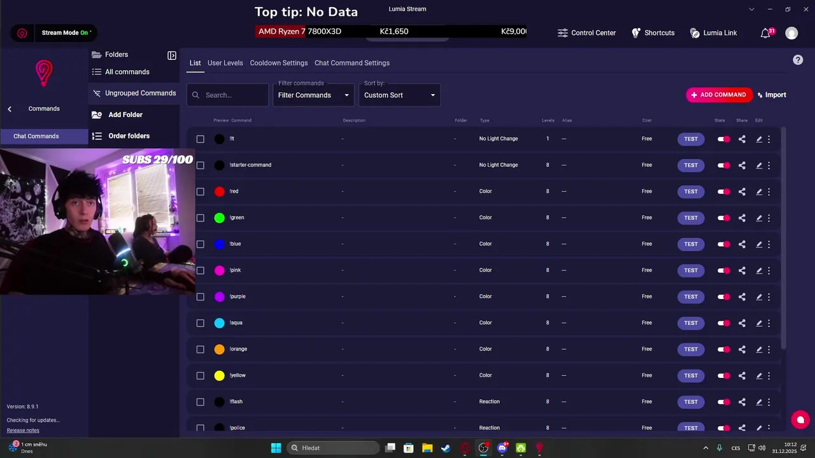Select Ungrouped Commands folder
The image size is (815, 458).
pos(134,94)
